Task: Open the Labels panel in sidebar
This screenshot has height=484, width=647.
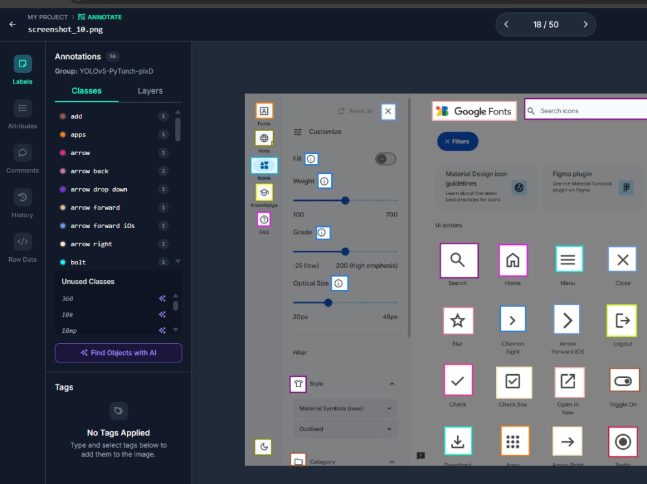Action: (22, 70)
